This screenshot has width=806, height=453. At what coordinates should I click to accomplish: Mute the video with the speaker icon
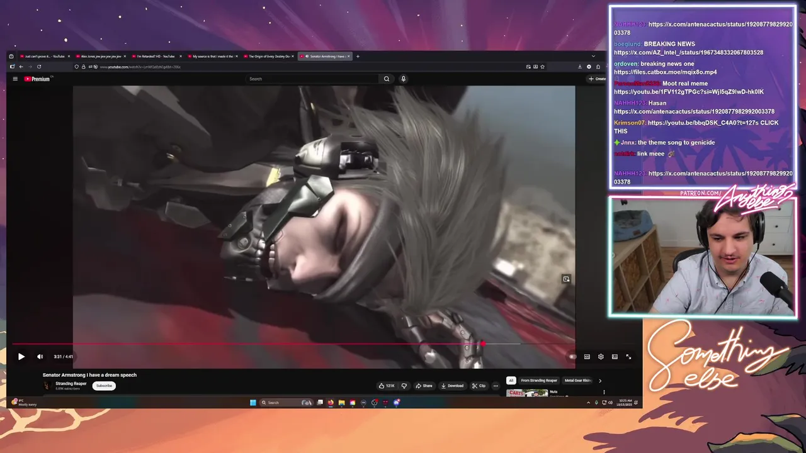pos(40,357)
